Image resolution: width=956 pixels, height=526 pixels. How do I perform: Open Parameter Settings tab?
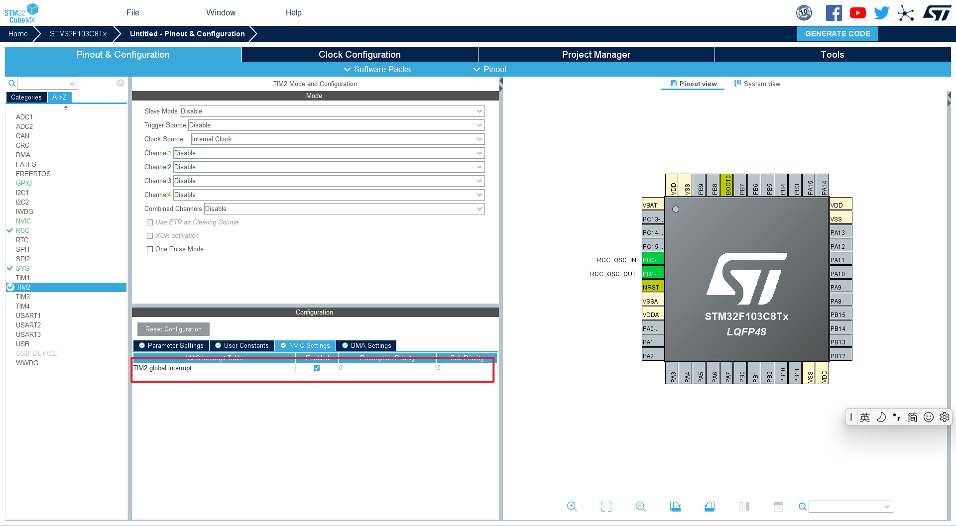pos(171,345)
